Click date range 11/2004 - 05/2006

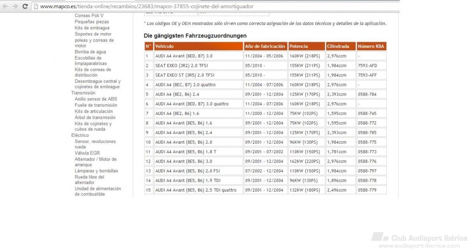[x=264, y=56]
